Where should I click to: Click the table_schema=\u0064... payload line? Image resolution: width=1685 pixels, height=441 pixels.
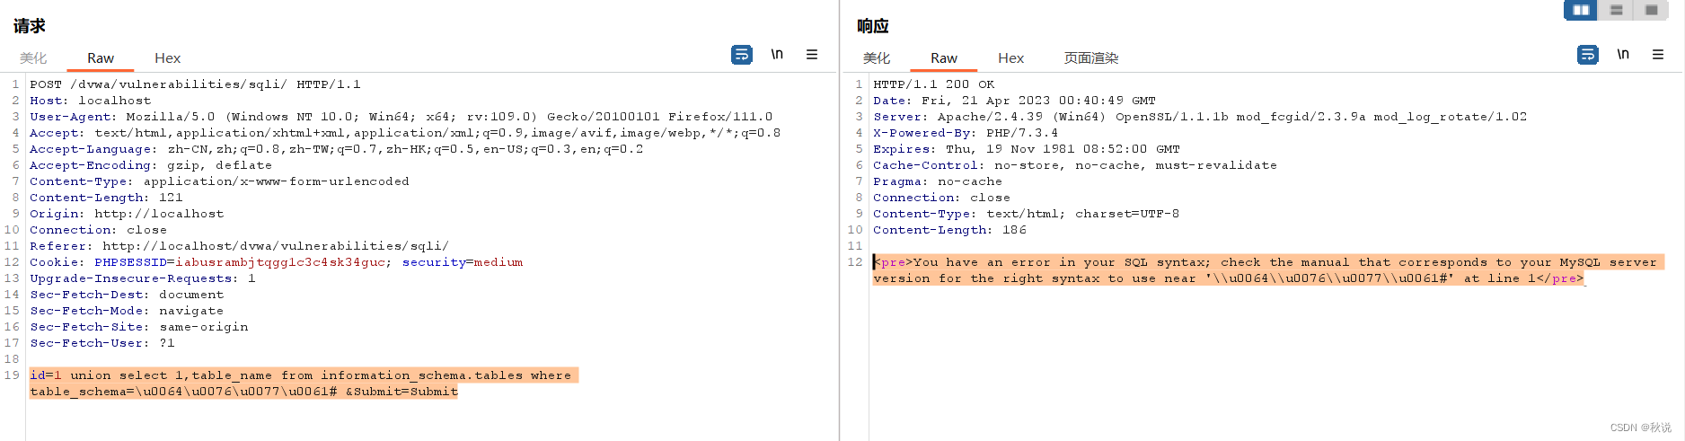[x=243, y=392]
